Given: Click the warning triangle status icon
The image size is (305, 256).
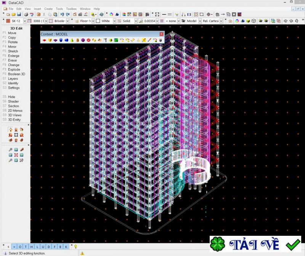Looking at the screenshot, I should 82,253.
